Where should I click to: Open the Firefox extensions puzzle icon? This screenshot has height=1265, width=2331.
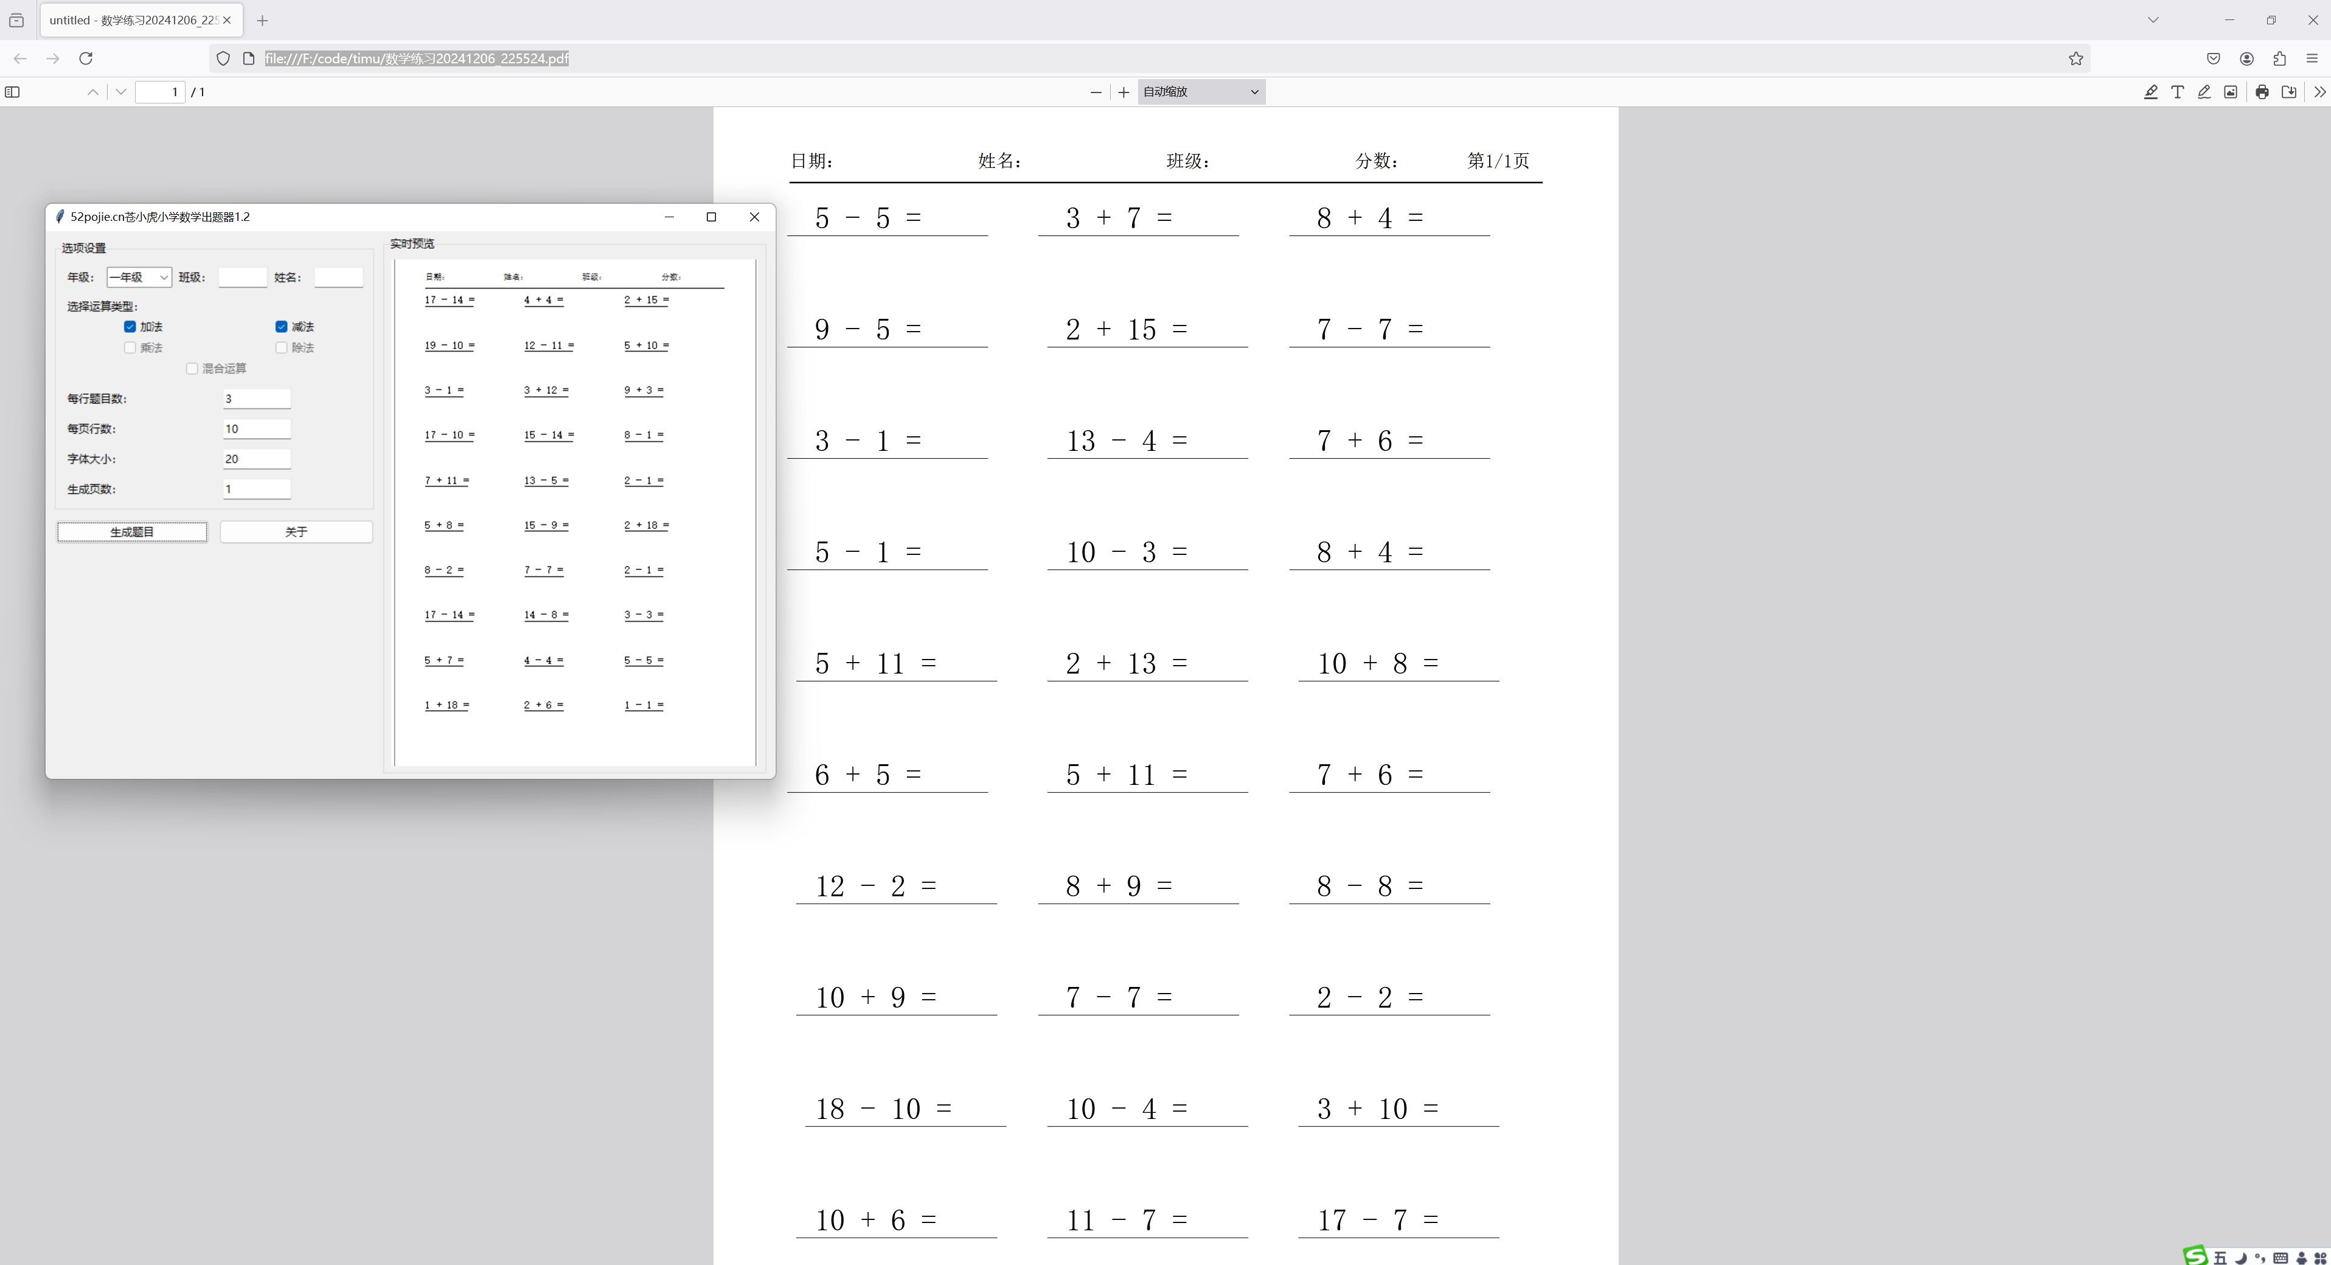tap(2279, 59)
